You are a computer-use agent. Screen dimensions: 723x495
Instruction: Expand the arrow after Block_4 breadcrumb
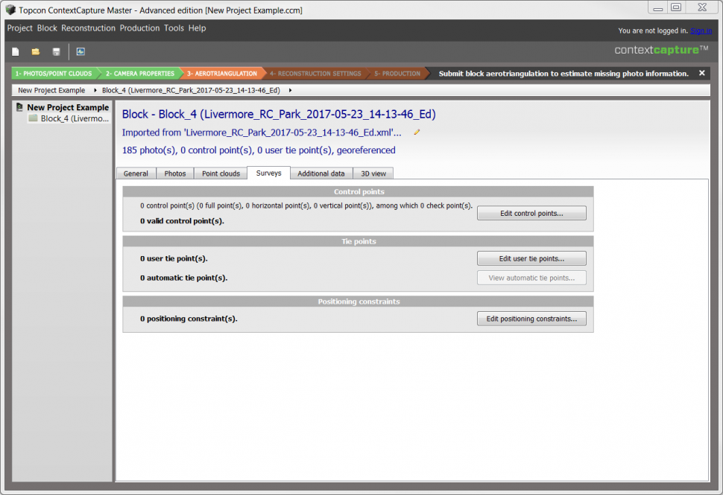pos(290,90)
